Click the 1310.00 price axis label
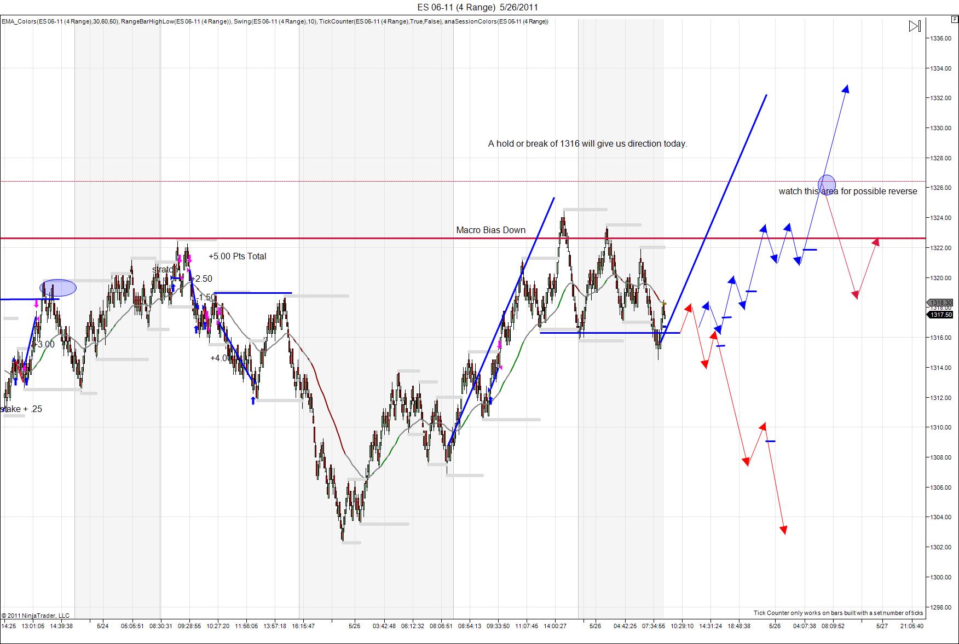 939,427
